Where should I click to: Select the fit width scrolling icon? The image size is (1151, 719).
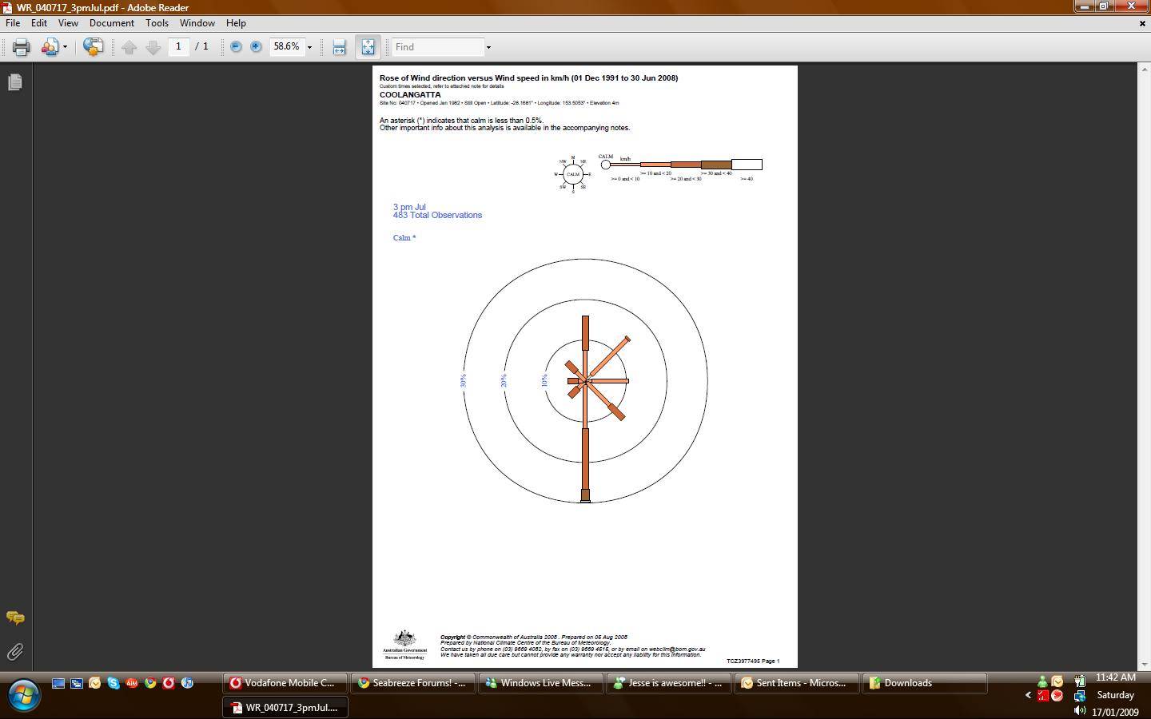click(x=339, y=47)
